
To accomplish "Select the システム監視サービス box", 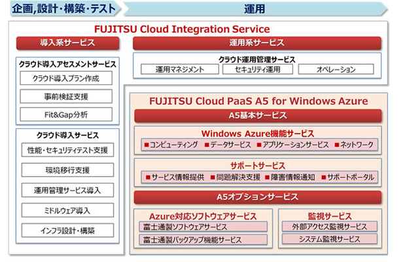I will (x=330, y=239).
